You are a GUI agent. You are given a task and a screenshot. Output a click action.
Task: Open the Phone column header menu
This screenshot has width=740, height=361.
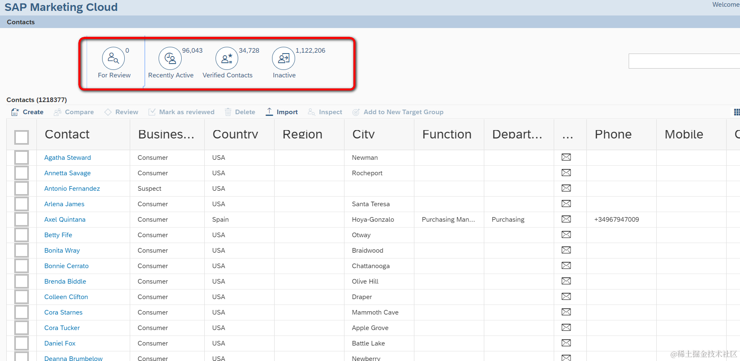click(622, 134)
